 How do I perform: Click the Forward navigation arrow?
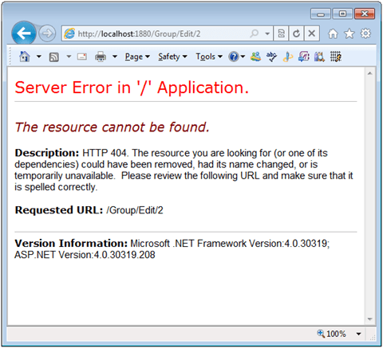point(47,33)
